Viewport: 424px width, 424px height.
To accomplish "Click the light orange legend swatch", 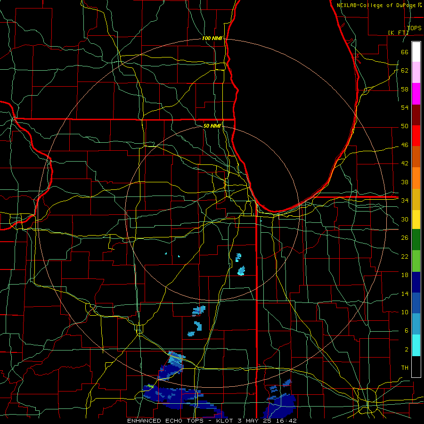I will pyautogui.click(x=416, y=178).
